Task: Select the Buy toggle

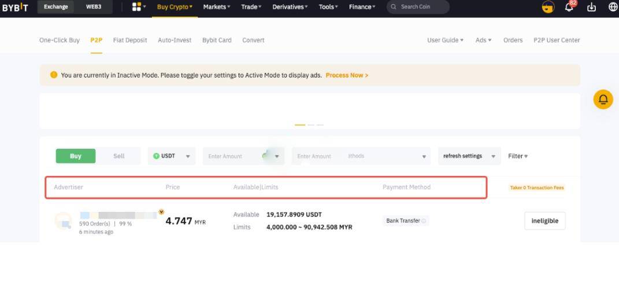Action: coord(76,156)
